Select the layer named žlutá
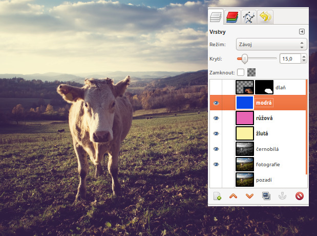The width and height of the screenshot is (317, 236). tap(262, 133)
